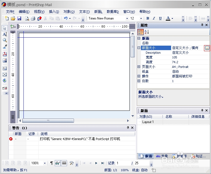Click the 高度 value 74.2
Viewport: 211px width, 174px height.
(x=190, y=62)
